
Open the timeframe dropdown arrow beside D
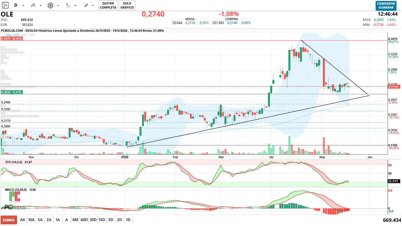pyautogui.click(x=23, y=6)
